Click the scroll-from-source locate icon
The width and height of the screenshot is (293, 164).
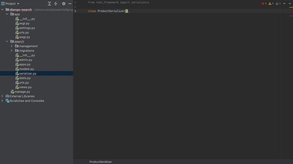point(49,4)
